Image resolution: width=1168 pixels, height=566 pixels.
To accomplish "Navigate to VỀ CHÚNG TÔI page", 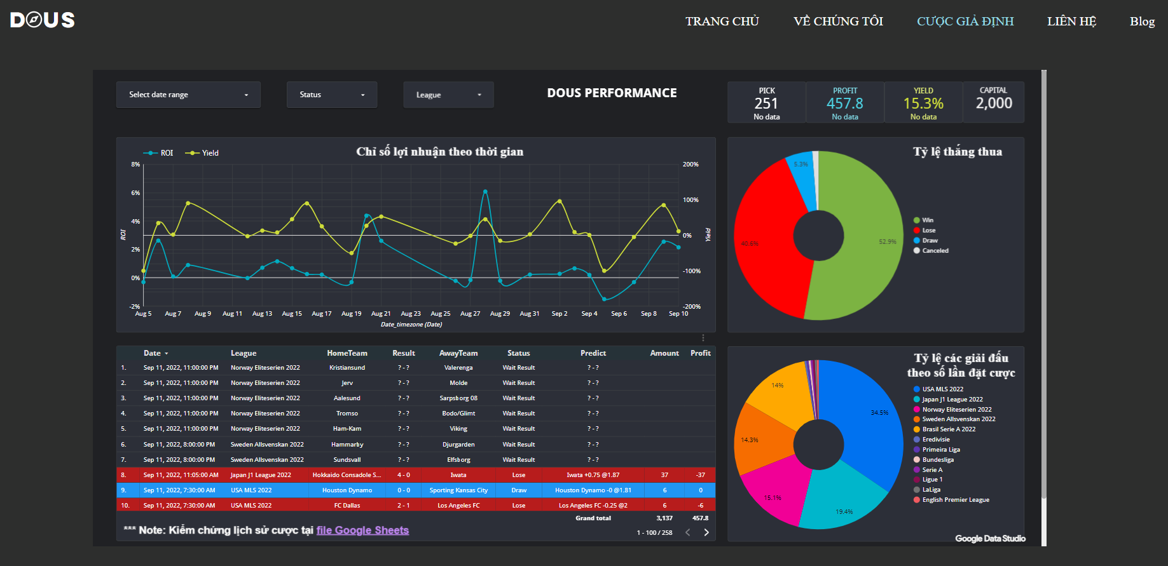I will click(838, 22).
